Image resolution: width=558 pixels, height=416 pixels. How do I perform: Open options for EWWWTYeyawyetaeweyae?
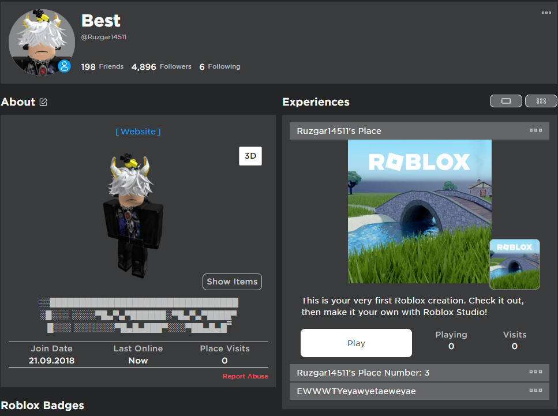pyautogui.click(x=535, y=391)
